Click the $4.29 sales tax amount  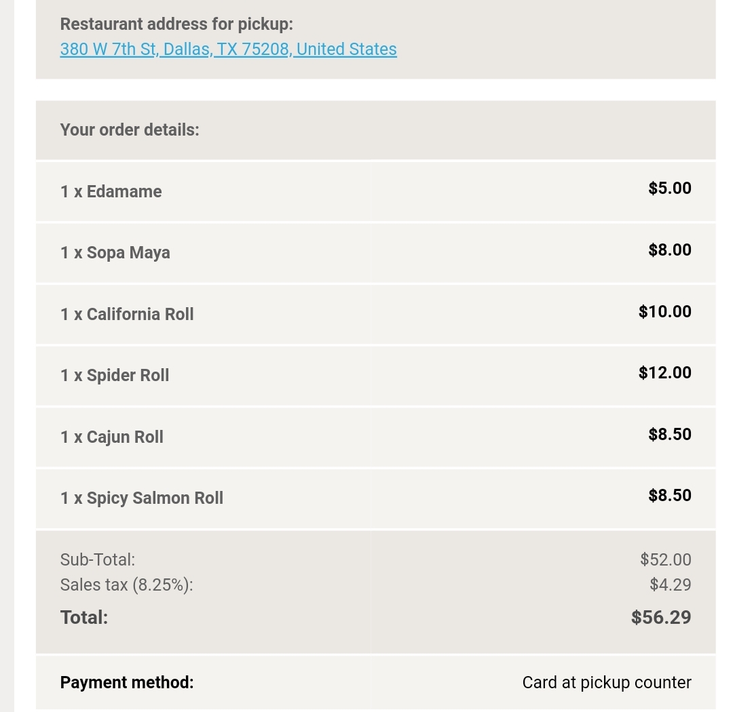pos(670,585)
